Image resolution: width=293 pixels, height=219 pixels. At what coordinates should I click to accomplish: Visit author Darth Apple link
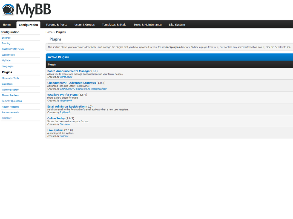[x=66, y=77]
